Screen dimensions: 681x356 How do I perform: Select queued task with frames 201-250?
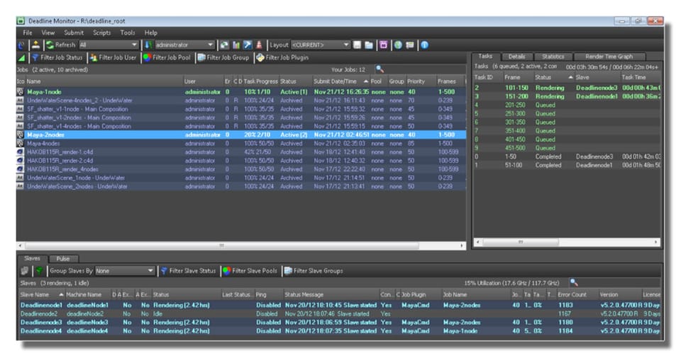[567, 105]
